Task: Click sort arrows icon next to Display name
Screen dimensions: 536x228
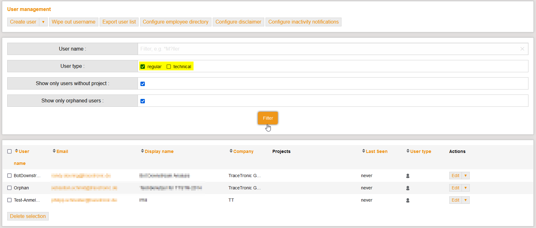Action: 142,151
